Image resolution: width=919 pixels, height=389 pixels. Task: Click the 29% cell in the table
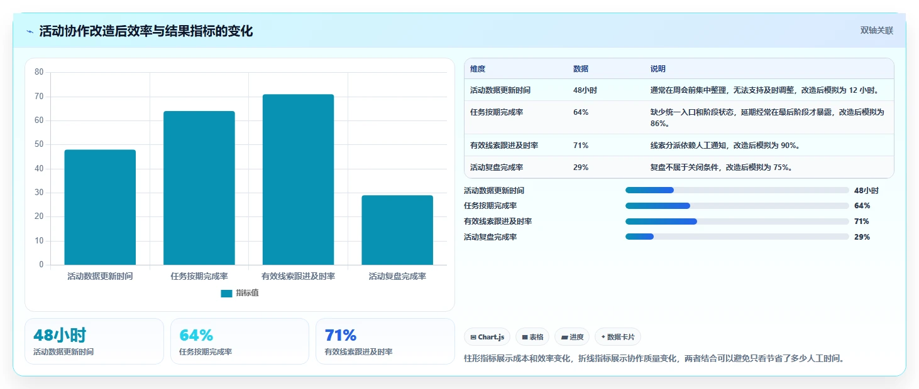tap(581, 168)
